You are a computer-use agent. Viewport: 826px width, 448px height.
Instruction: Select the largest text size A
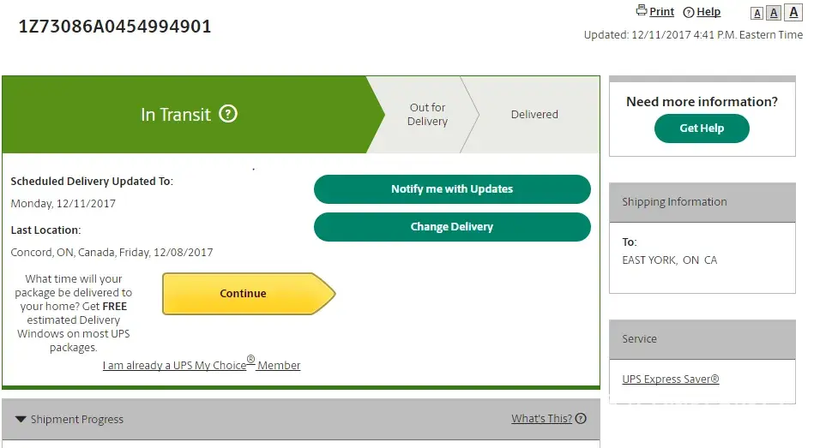pos(793,12)
